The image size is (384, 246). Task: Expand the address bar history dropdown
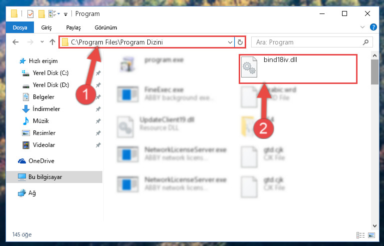(230, 42)
